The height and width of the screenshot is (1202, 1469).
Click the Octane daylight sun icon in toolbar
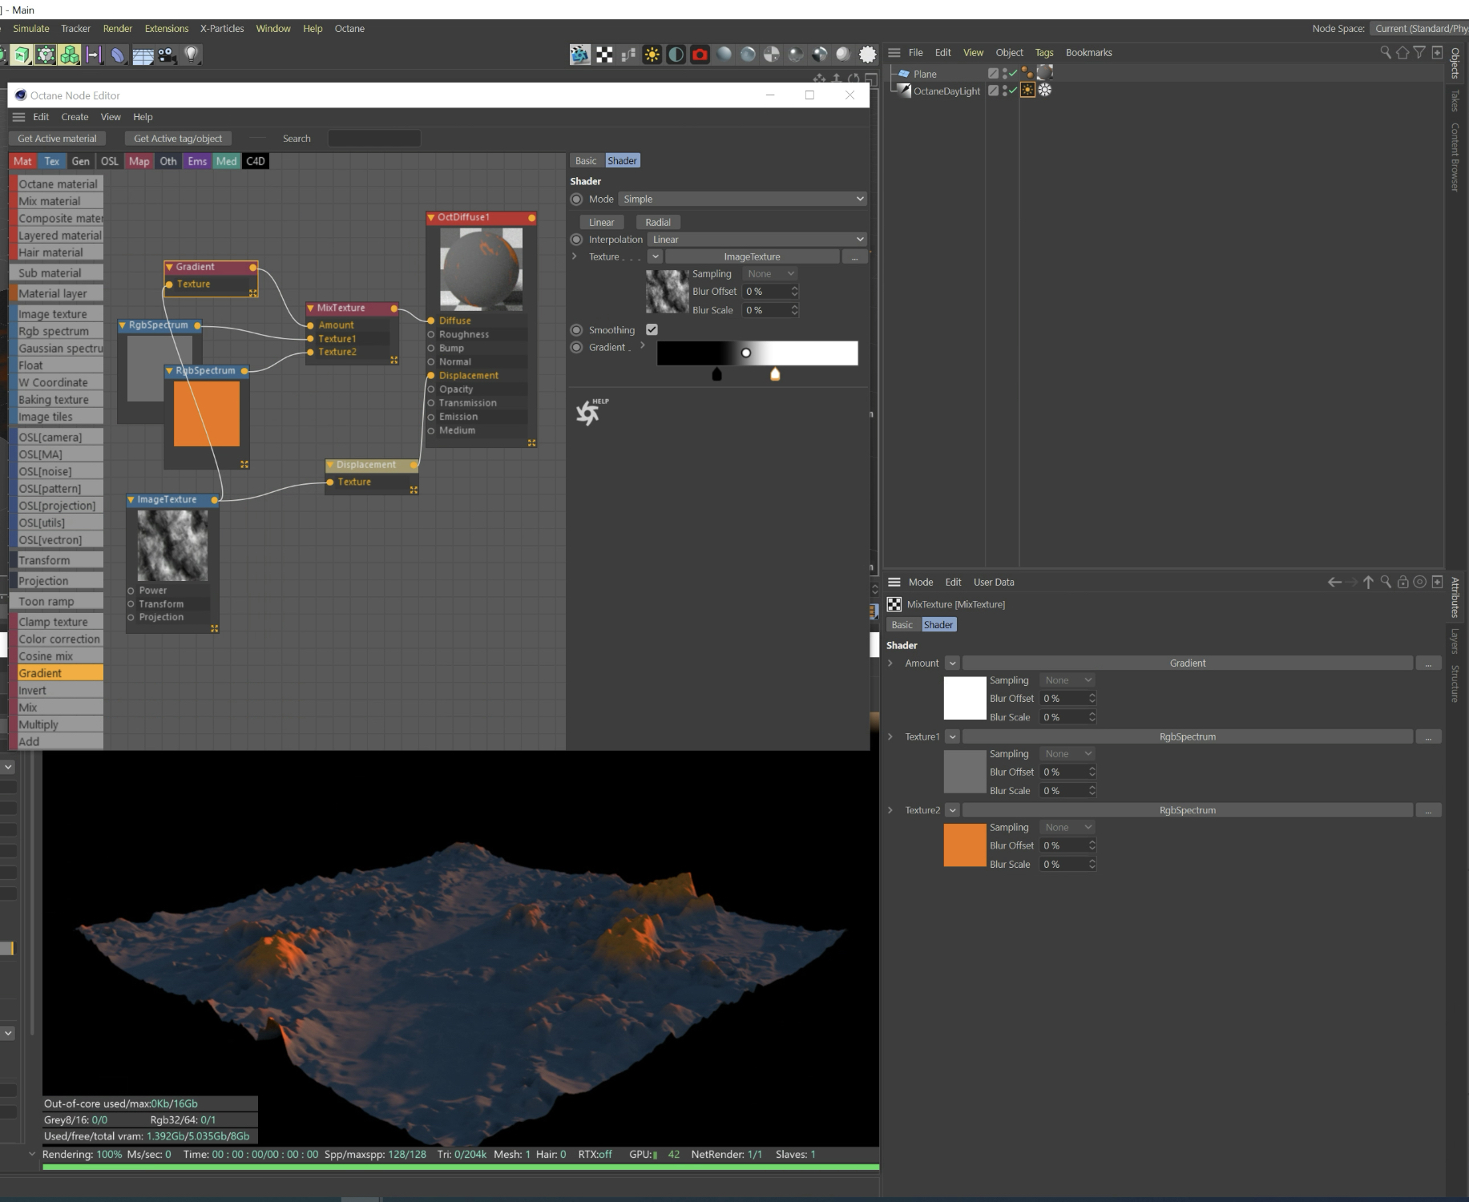click(652, 54)
